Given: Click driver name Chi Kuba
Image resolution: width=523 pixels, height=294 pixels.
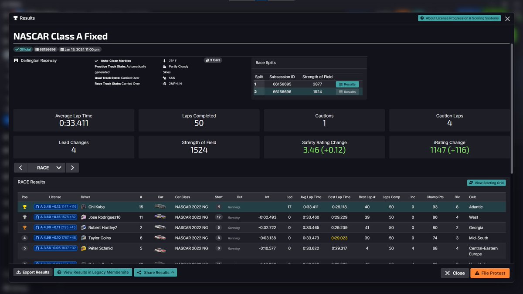Looking at the screenshot, I should (96, 207).
